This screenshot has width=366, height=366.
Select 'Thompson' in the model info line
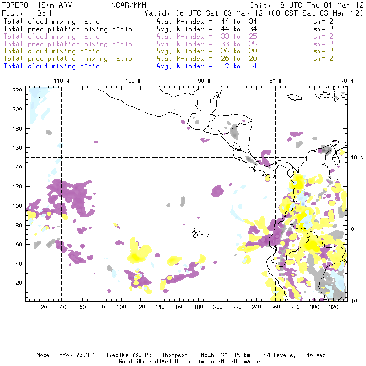pos(175,355)
